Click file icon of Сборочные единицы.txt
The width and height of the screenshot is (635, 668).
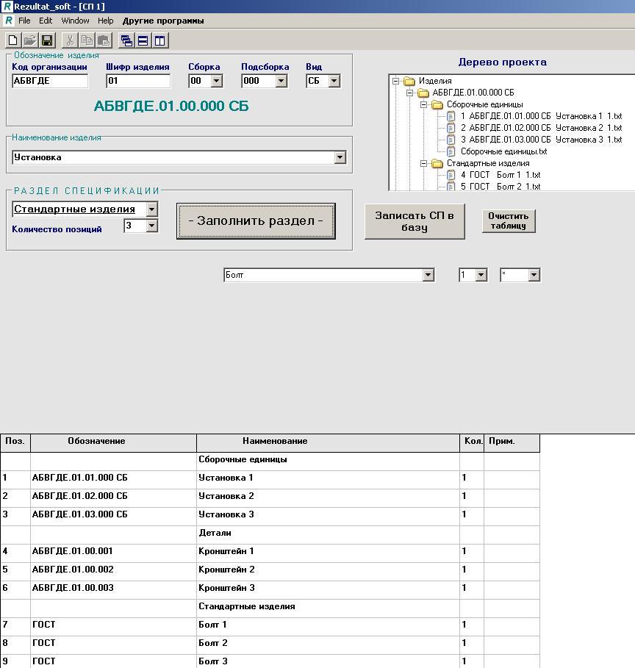(x=451, y=151)
